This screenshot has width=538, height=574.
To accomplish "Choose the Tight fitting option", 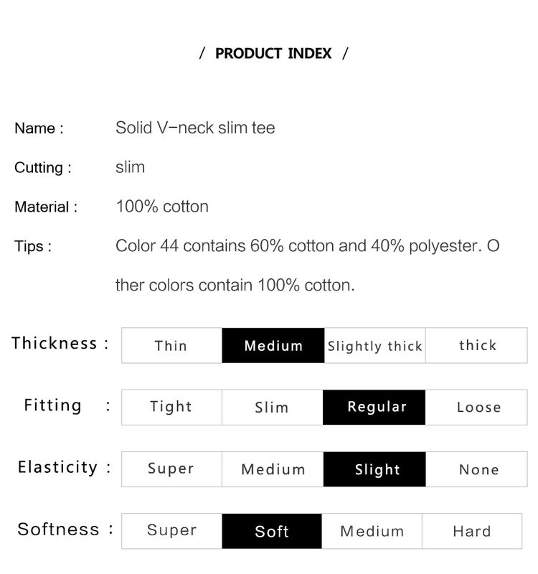I will point(171,407).
